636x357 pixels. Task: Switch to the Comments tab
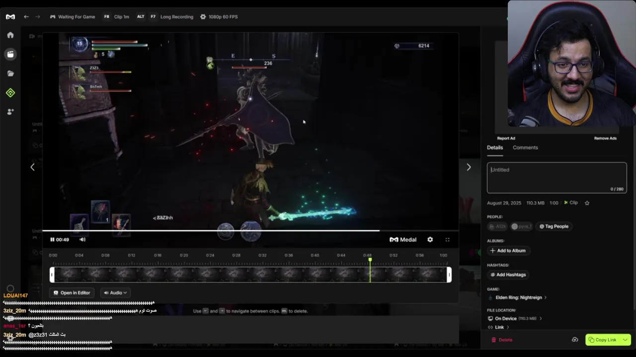pos(525,147)
